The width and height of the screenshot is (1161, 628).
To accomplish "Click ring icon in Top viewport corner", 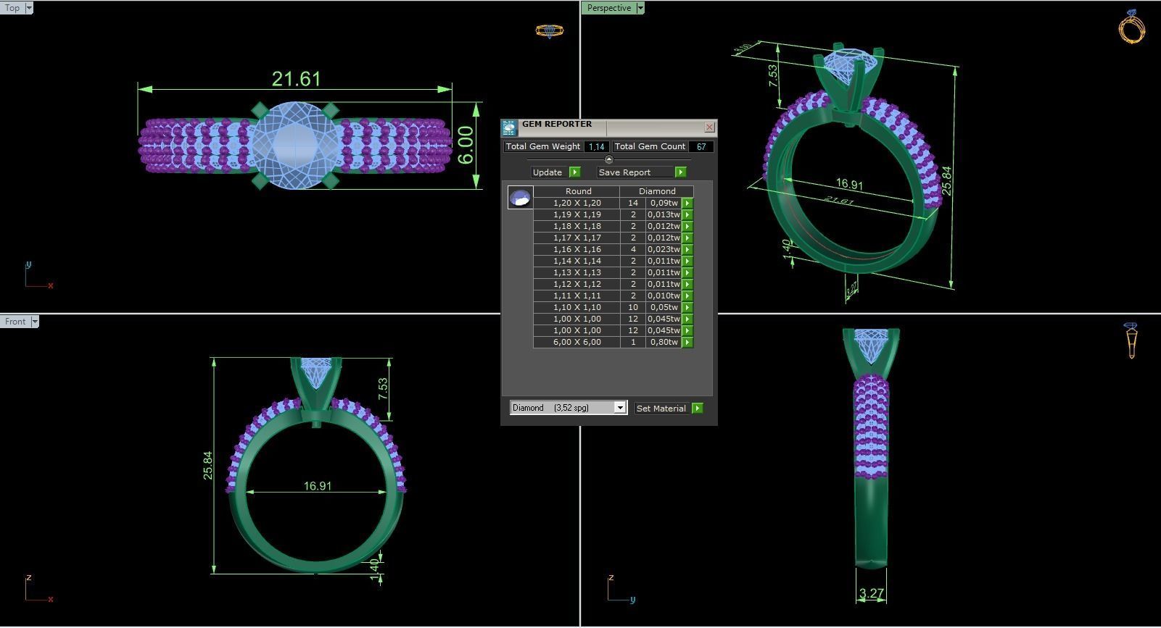I will coord(549,31).
